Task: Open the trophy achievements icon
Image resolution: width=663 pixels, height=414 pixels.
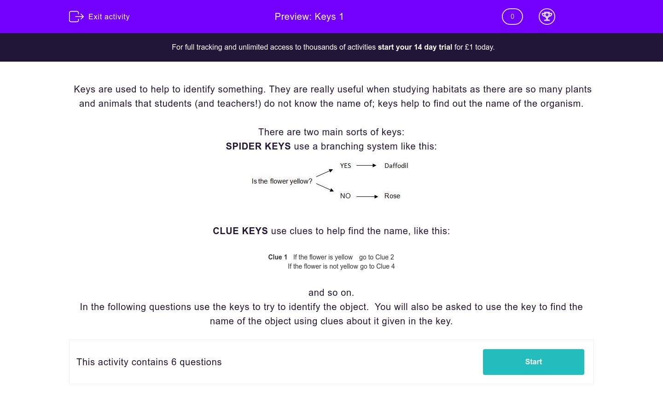Action: 547,17
